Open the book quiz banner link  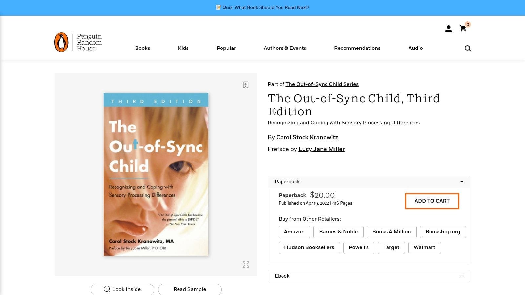click(x=262, y=7)
